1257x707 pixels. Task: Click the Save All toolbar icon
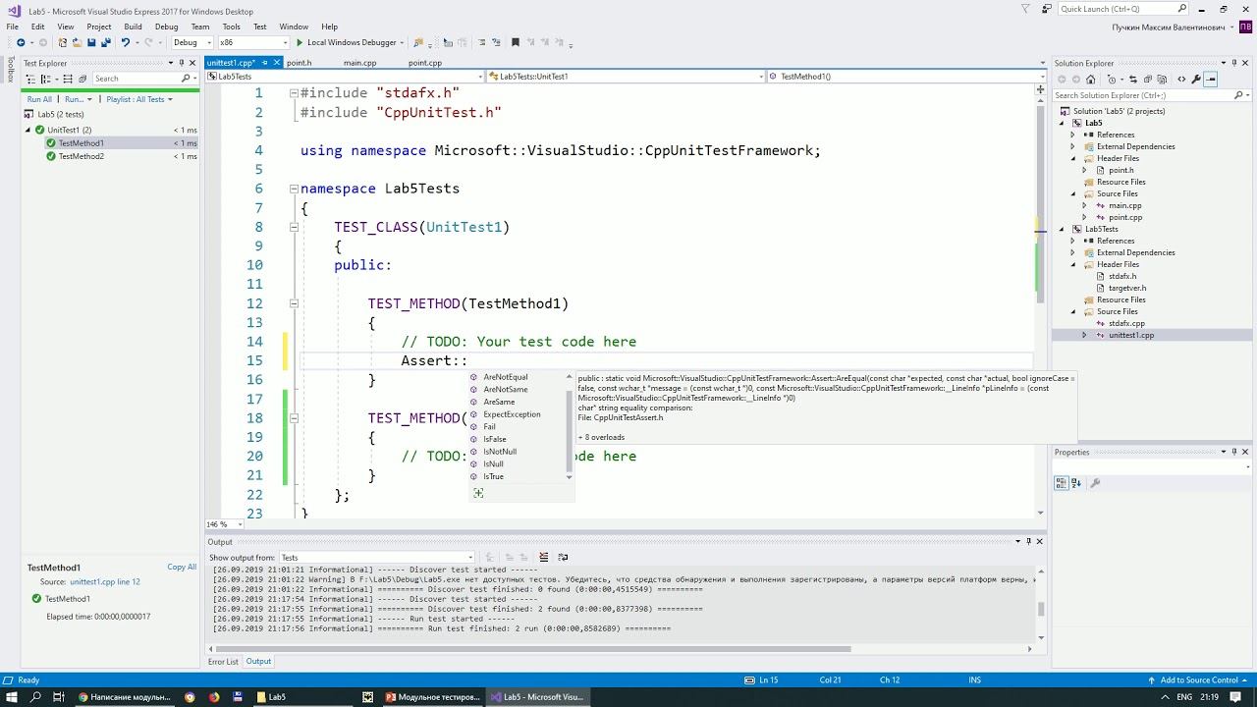(x=105, y=43)
